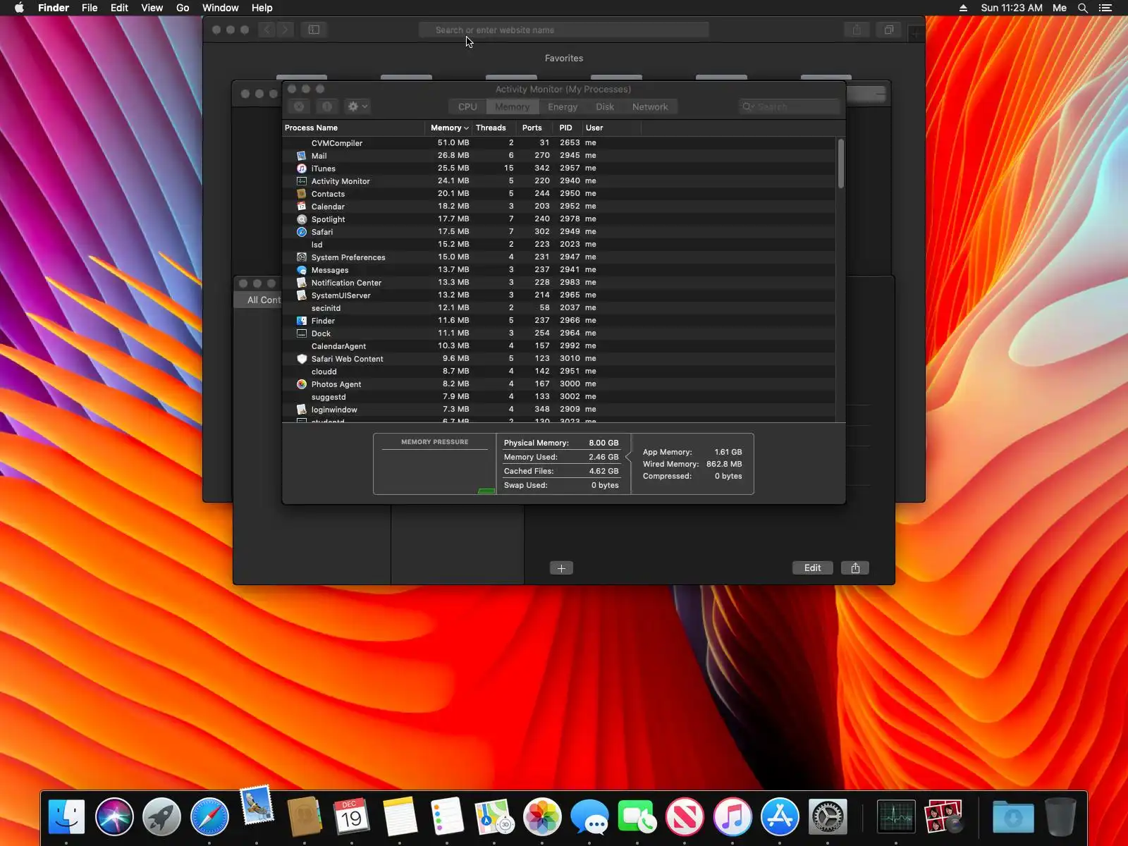Open the Go menu
This screenshot has width=1128, height=846.
point(183,8)
